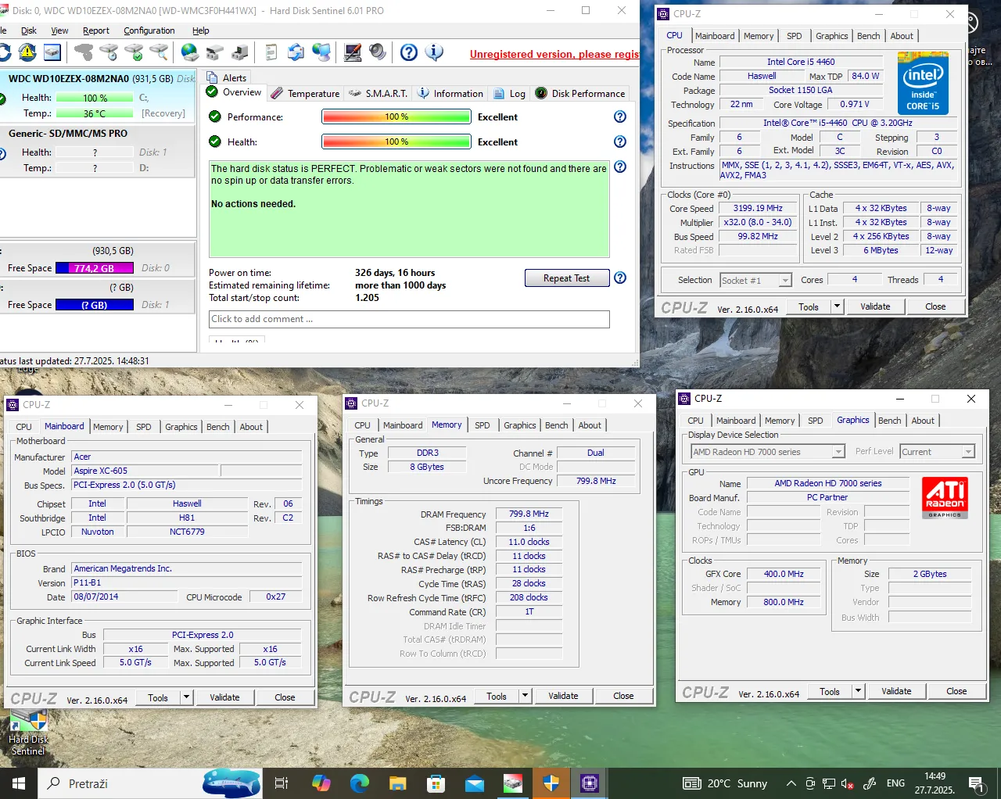The image size is (1001, 799).
Task: Click Aspire XC-605 model value
Action: [x=145, y=471]
